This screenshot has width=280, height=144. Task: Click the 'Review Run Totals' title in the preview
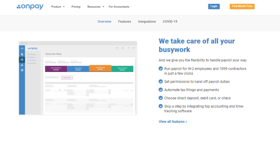tap(54, 54)
